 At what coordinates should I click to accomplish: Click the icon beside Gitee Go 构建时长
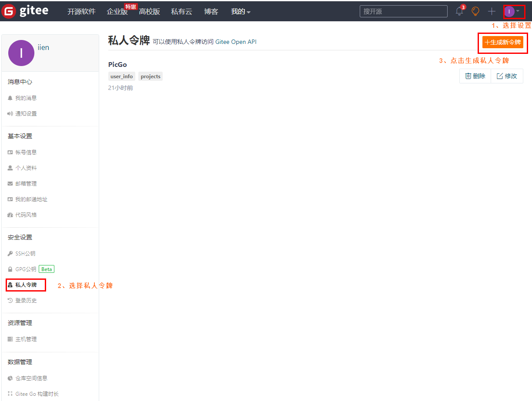click(10, 394)
